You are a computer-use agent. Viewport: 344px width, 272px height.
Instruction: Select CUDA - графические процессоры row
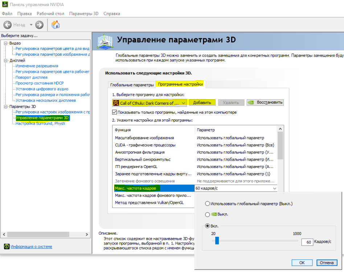195,145
